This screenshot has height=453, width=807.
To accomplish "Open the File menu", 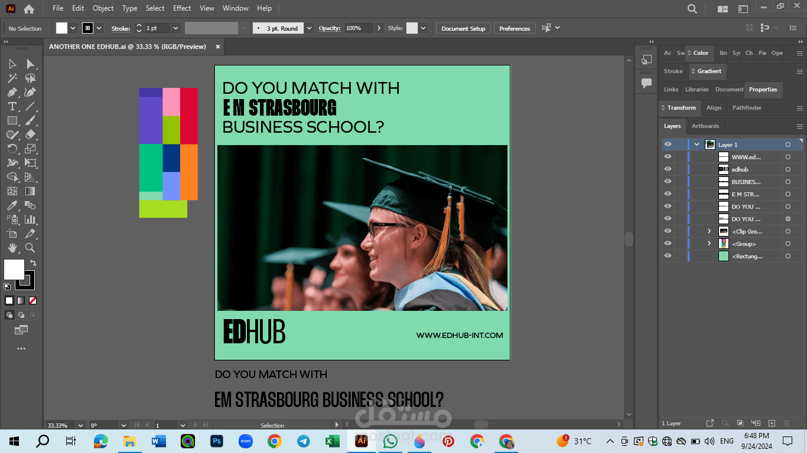I will (x=58, y=8).
